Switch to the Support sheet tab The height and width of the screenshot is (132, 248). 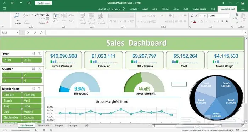point(59,126)
